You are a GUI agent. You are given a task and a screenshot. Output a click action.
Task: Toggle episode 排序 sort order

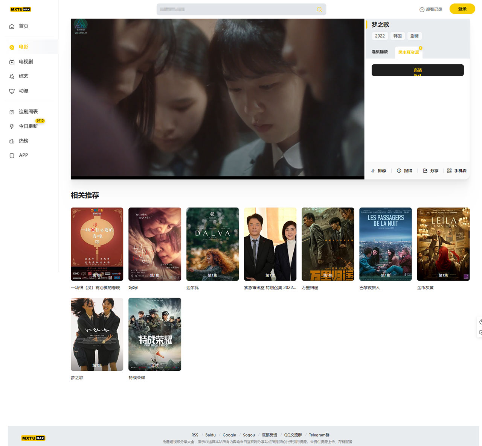coord(379,171)
